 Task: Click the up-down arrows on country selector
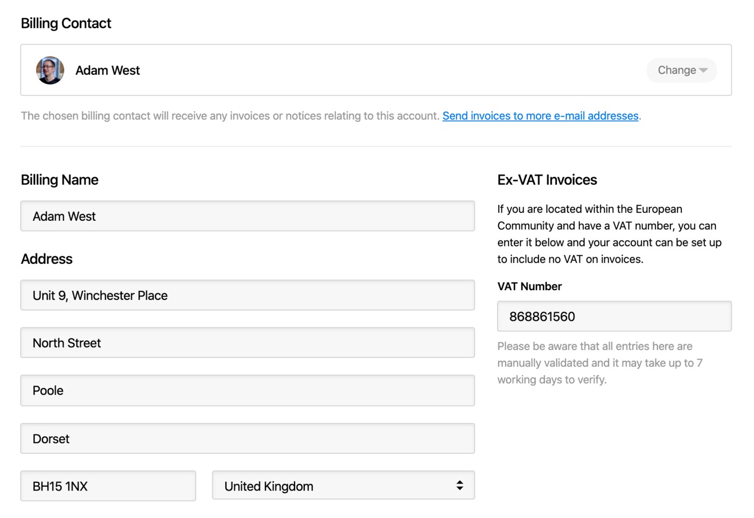(x=459, y=486)
